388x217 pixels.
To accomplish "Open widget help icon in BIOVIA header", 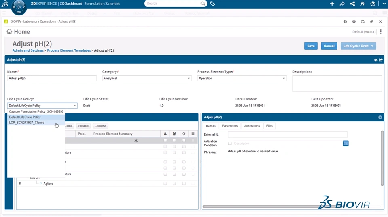I will pos(345,21).
